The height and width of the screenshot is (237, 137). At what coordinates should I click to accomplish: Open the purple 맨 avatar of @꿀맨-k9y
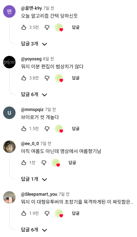[9, 11]
